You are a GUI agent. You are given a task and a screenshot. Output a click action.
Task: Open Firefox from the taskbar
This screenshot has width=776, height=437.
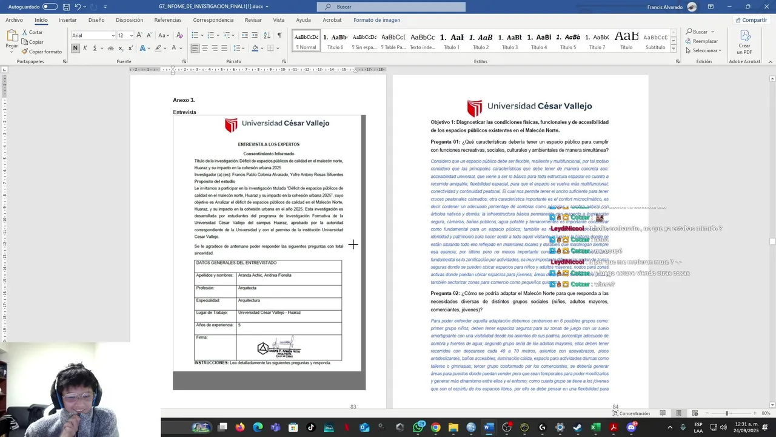click(x=240, y=427)
